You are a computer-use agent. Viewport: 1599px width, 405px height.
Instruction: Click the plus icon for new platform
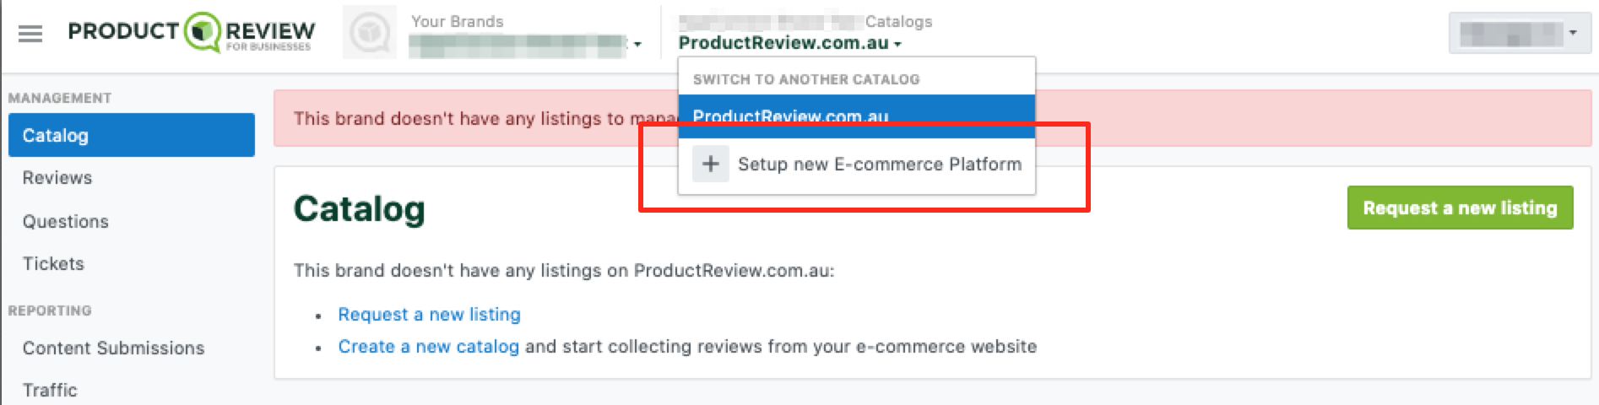[711, 164]
